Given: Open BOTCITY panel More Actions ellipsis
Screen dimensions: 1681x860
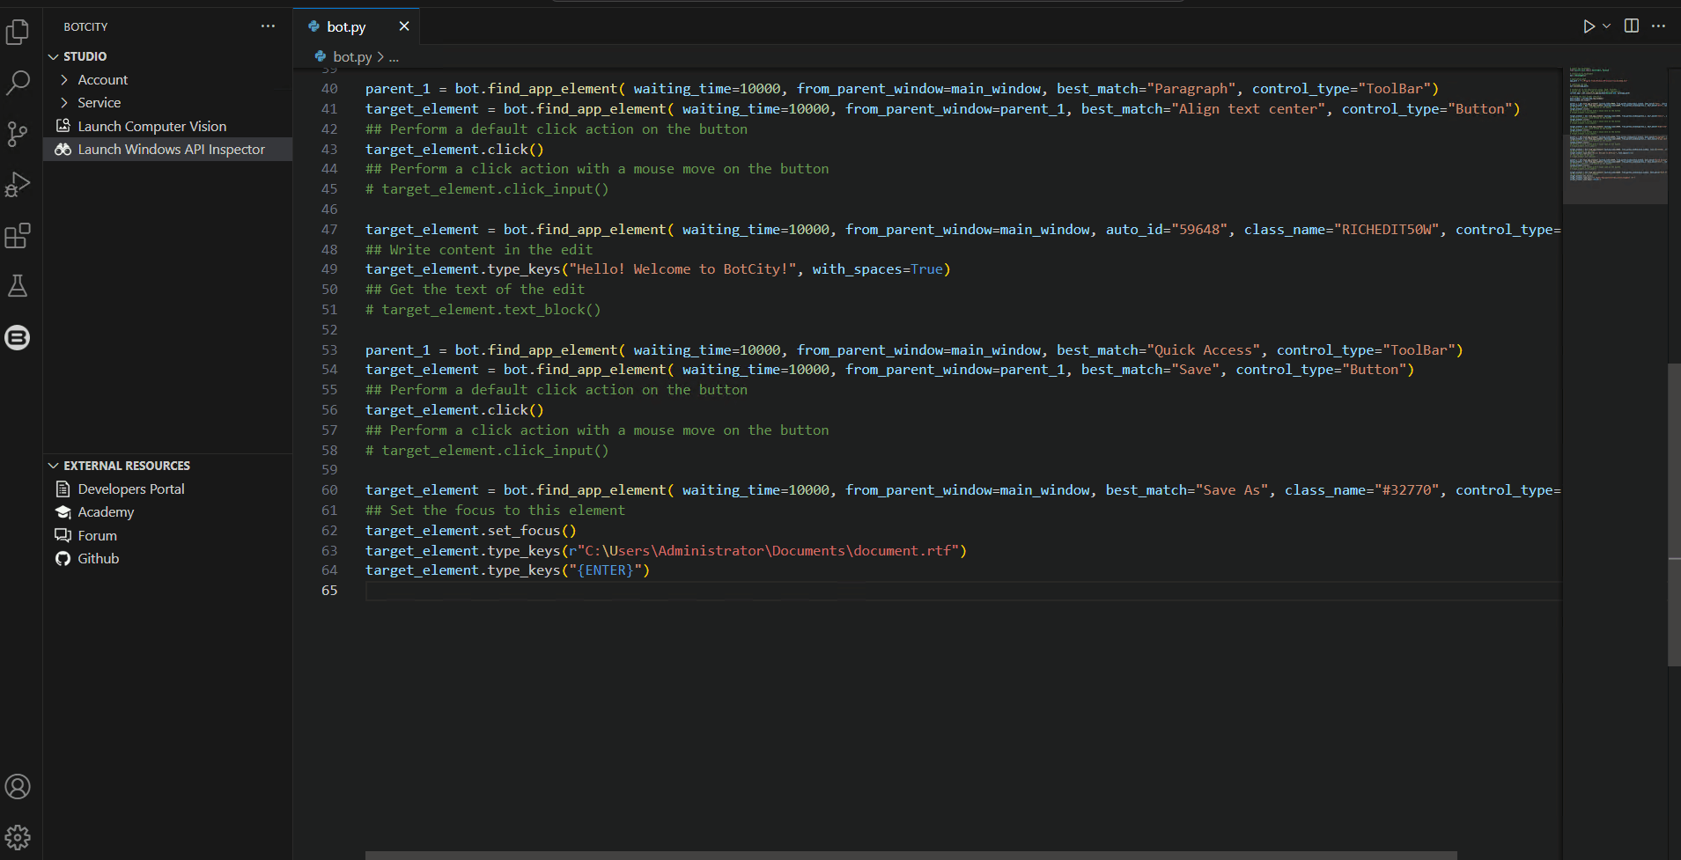Looking at the screenshot, I should click(268, 26).
